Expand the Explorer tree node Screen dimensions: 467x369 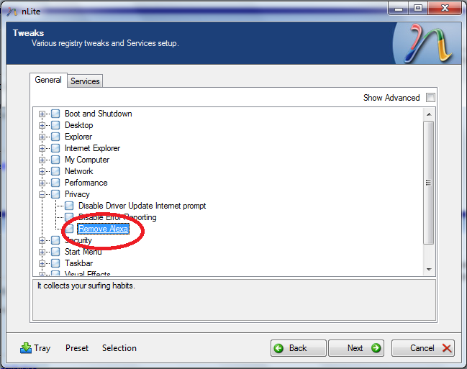(x=42, y=137)
